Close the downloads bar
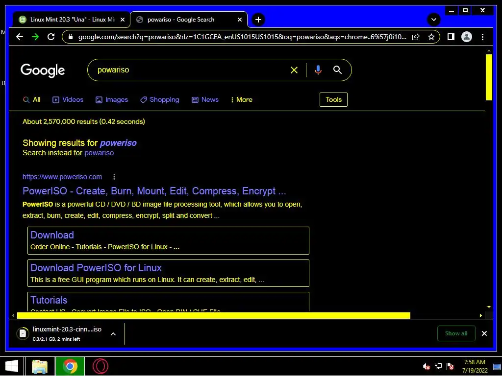The height and width of the screenshot is (376, 502). point(484,333)
